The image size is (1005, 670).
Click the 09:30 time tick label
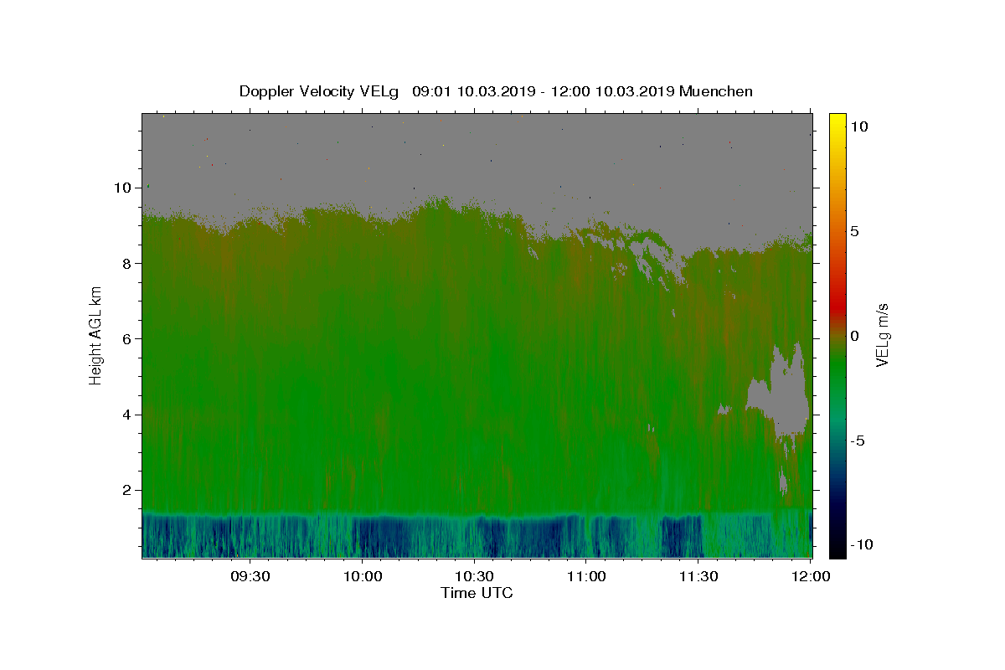[x=250, y=576]
